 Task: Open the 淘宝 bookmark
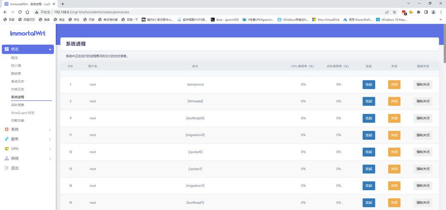[59, 19]
